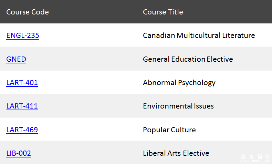
Task: Click the word Canadian in first title
Action: click(x=159, y=35)
